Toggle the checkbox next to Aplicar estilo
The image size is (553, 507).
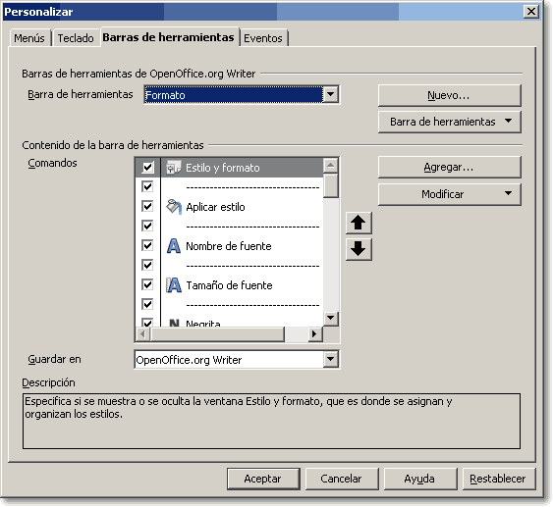coord(147,206)
